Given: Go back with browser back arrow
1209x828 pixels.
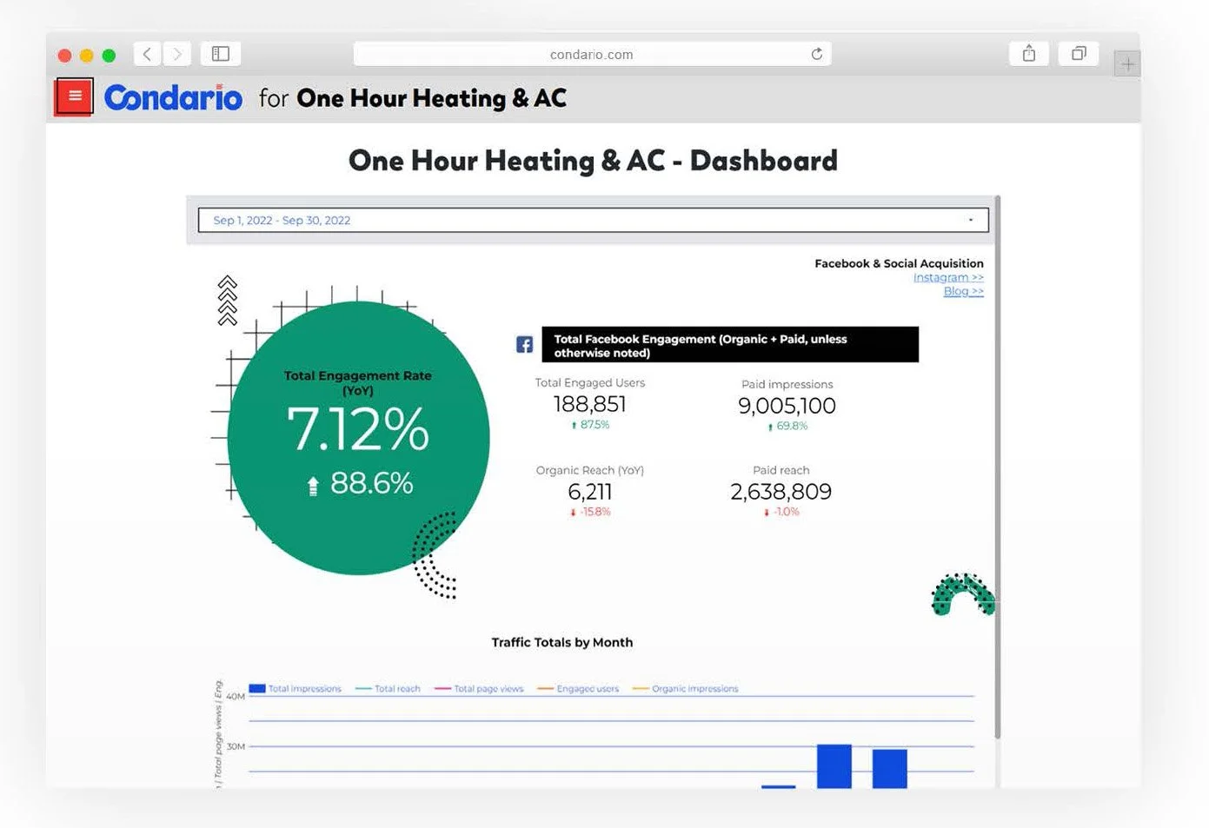Looking at the screenshot, I should [147, 54].
